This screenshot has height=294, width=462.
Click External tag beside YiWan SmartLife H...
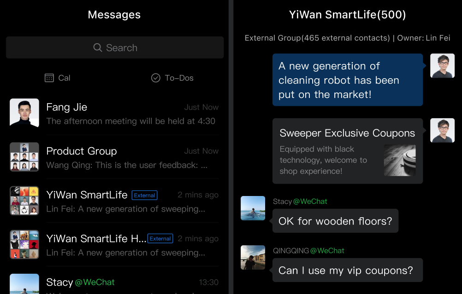coord(160,238)
